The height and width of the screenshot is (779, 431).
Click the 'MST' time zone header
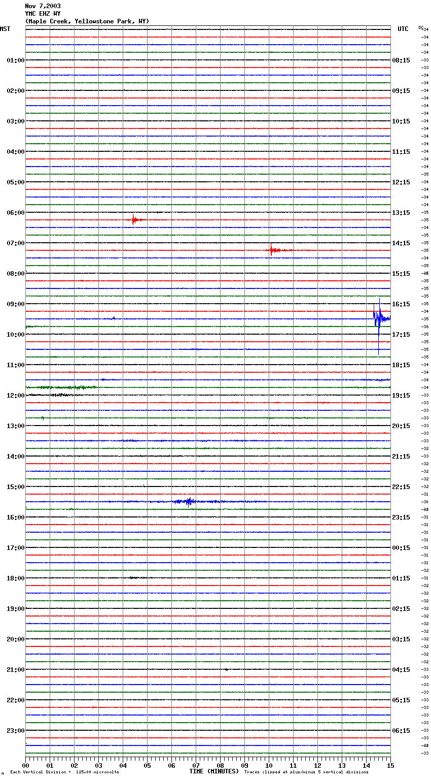[x=5, y=29]
